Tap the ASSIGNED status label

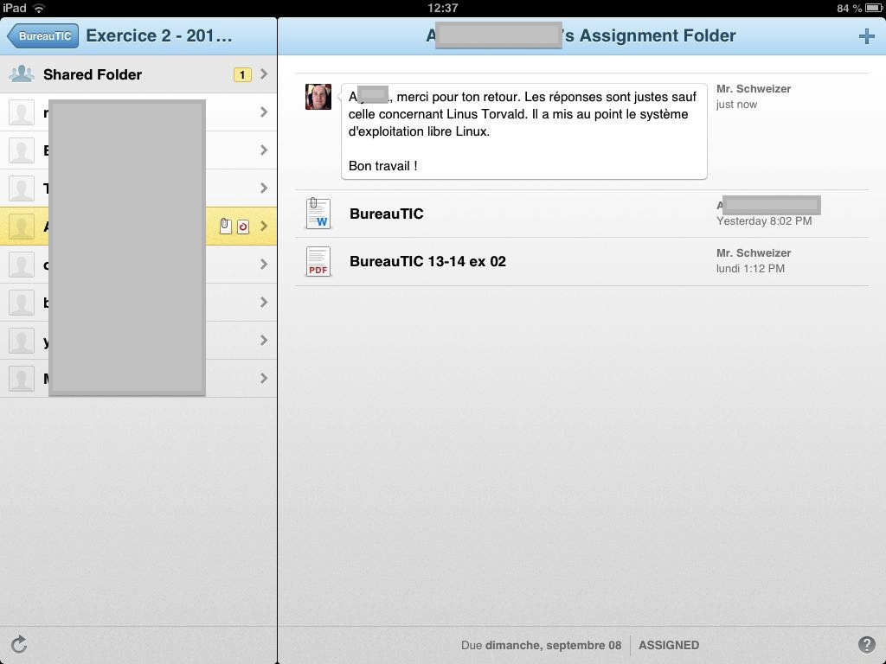coord(669,645)
